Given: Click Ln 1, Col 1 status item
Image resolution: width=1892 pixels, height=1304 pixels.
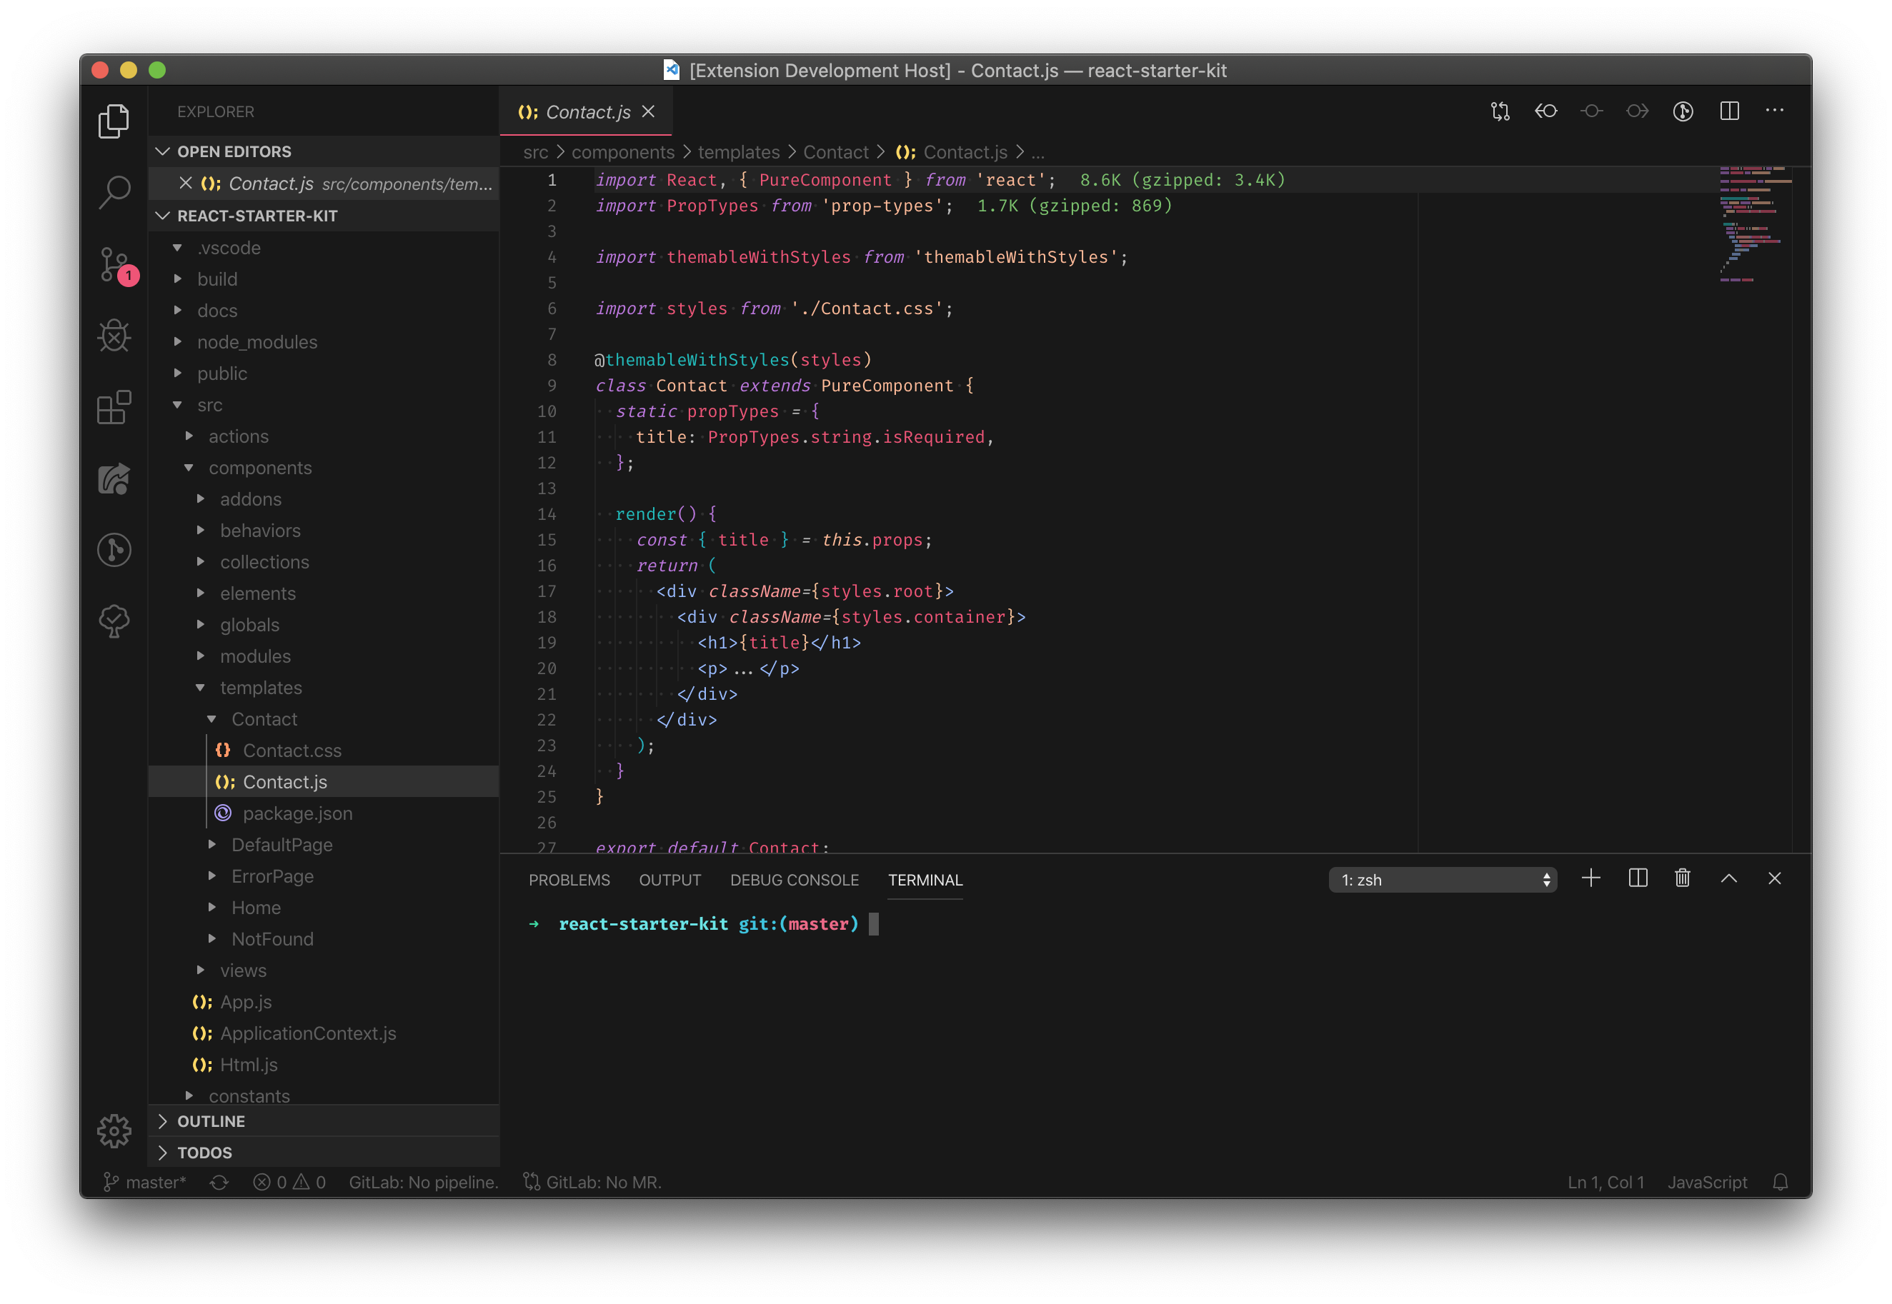Looking at the screenshot, I should coord(1605,1183).
